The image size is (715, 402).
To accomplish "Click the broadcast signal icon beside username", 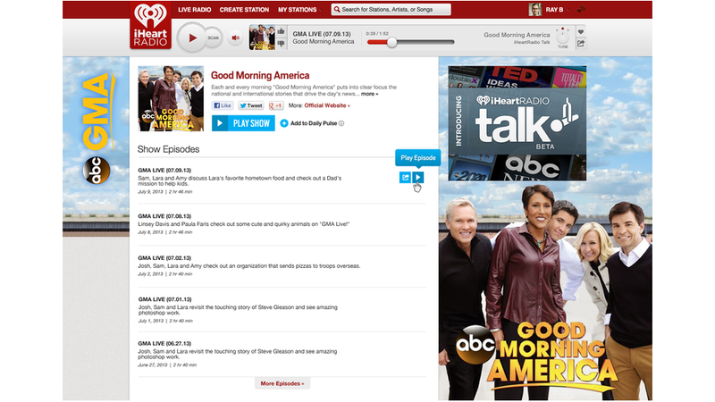I will [580, 9].
